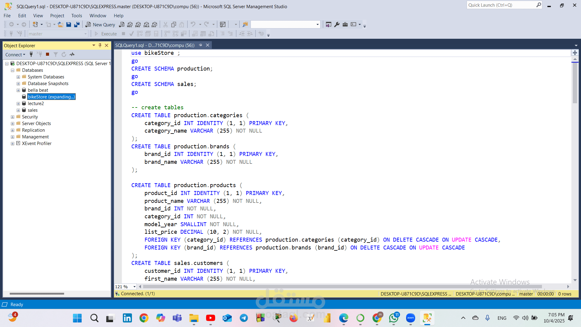581x327 pixels.
Task: Open the 121 % zoom level dropdown
Action: 134,287
